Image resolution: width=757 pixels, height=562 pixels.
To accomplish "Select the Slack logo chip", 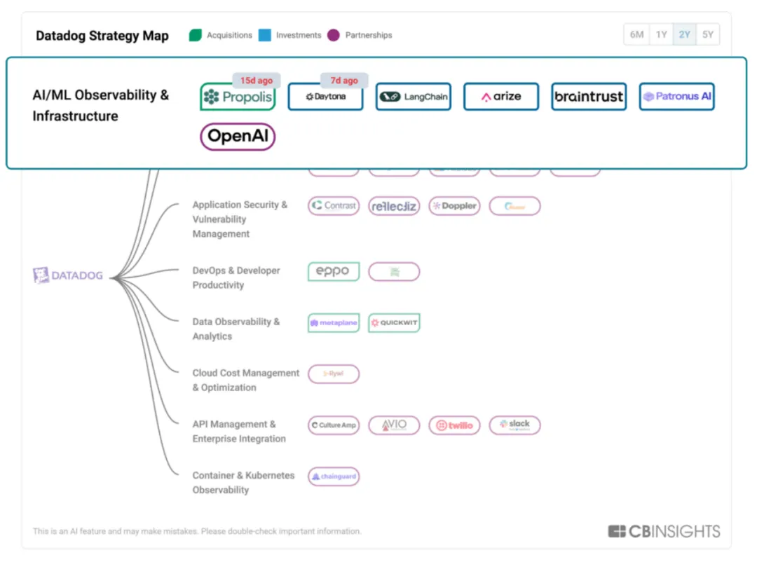I will click(x=514, y=425).
